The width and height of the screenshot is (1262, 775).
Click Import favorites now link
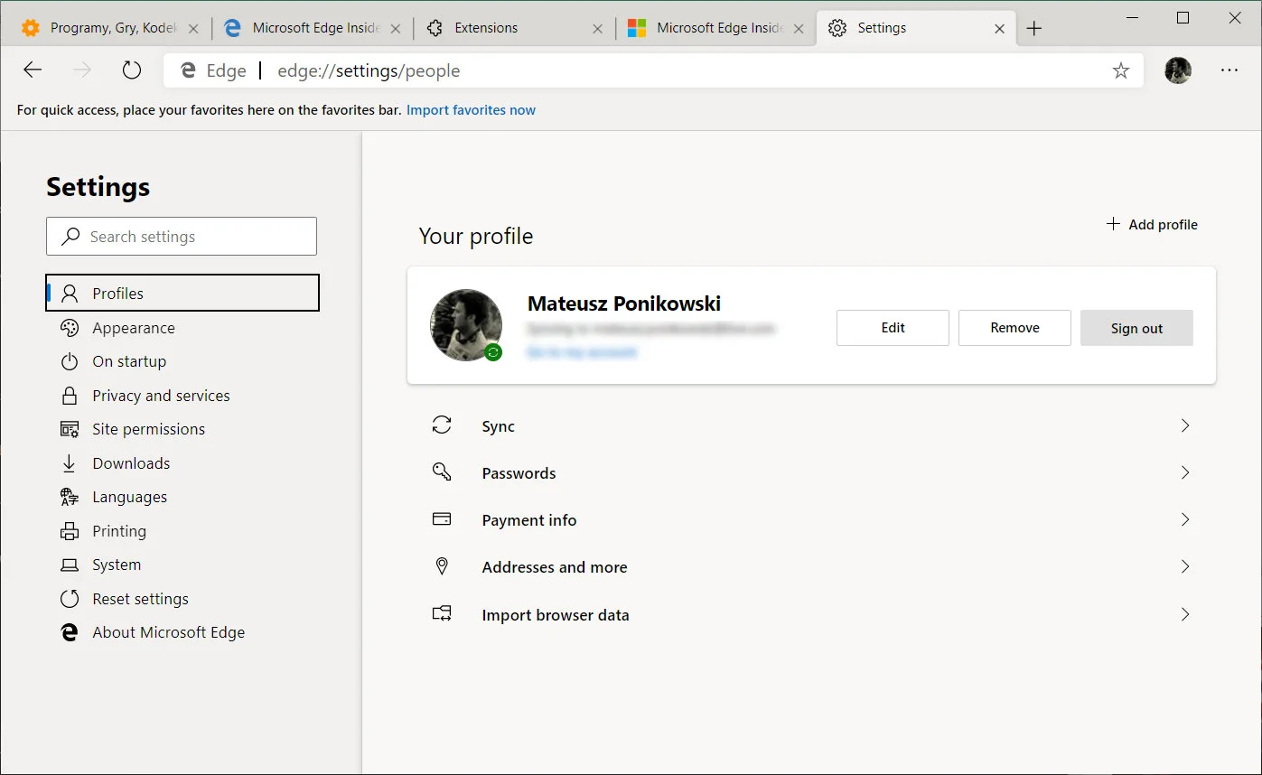coord(471,110)
